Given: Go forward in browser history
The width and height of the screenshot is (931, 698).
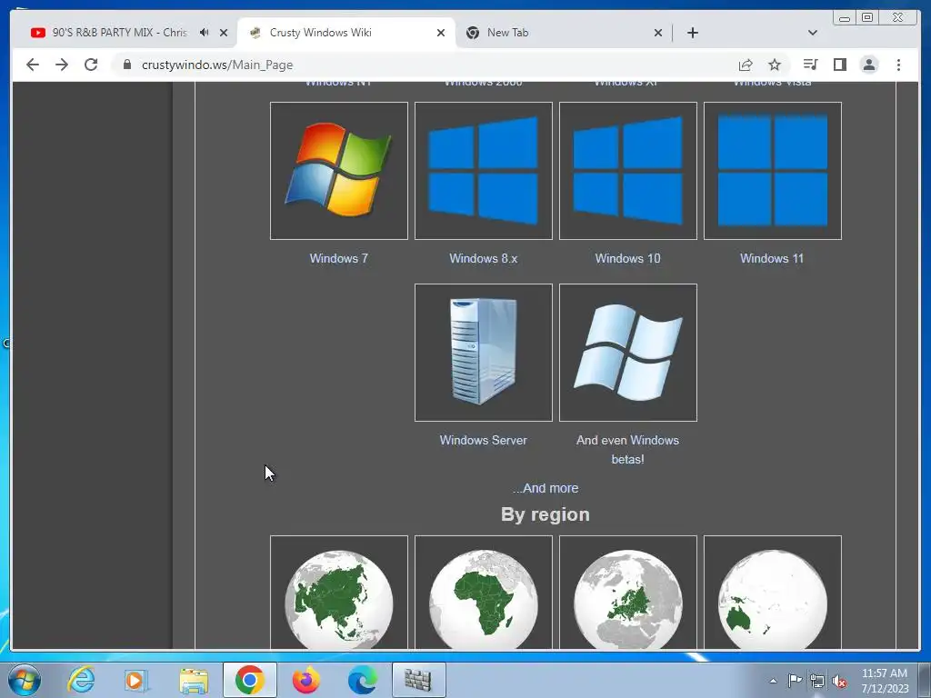Looking at the screenshot, I should [62, 65].
